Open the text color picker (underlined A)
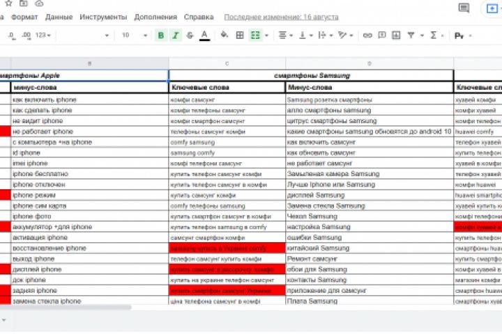This screenshot has height=334, width=502. click(x=204, y=35)
